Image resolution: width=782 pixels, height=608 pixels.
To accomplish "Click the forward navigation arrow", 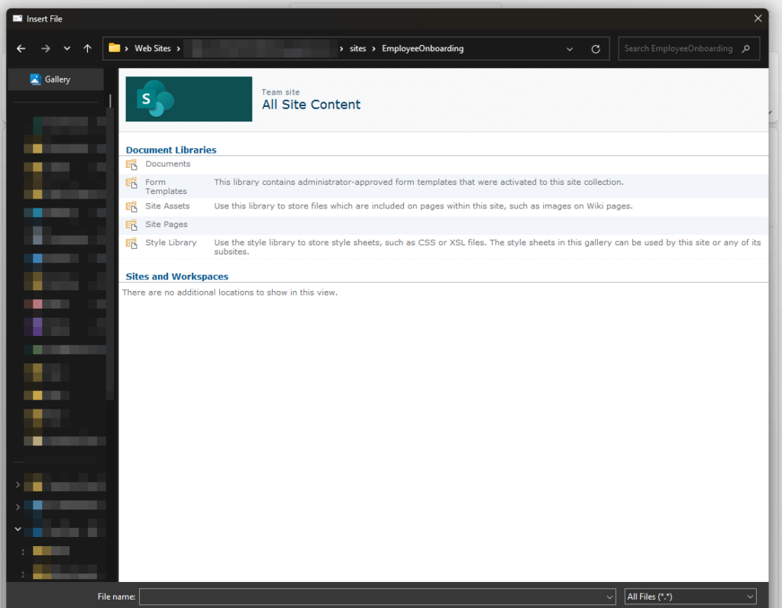I will (45, 48).
